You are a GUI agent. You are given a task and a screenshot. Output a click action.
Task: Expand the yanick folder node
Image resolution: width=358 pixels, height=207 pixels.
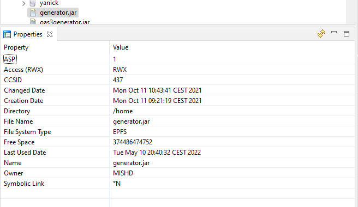(24, 3)
